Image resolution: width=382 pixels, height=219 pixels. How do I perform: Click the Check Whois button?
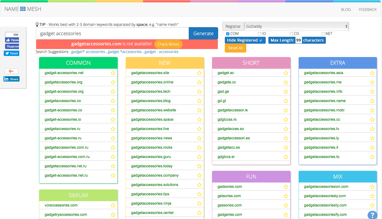[168, 44]
